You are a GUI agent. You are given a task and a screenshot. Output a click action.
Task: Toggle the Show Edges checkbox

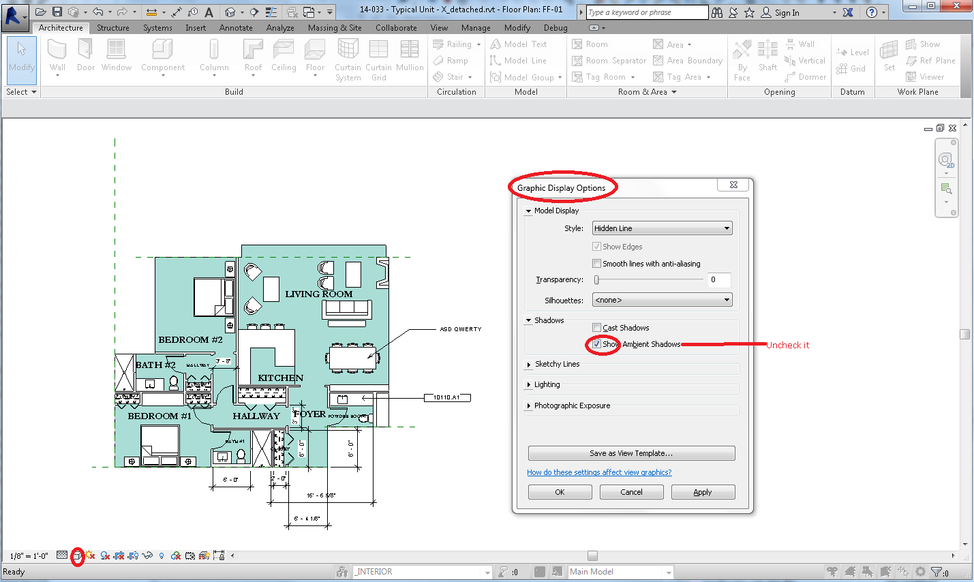tap(597, 247)
